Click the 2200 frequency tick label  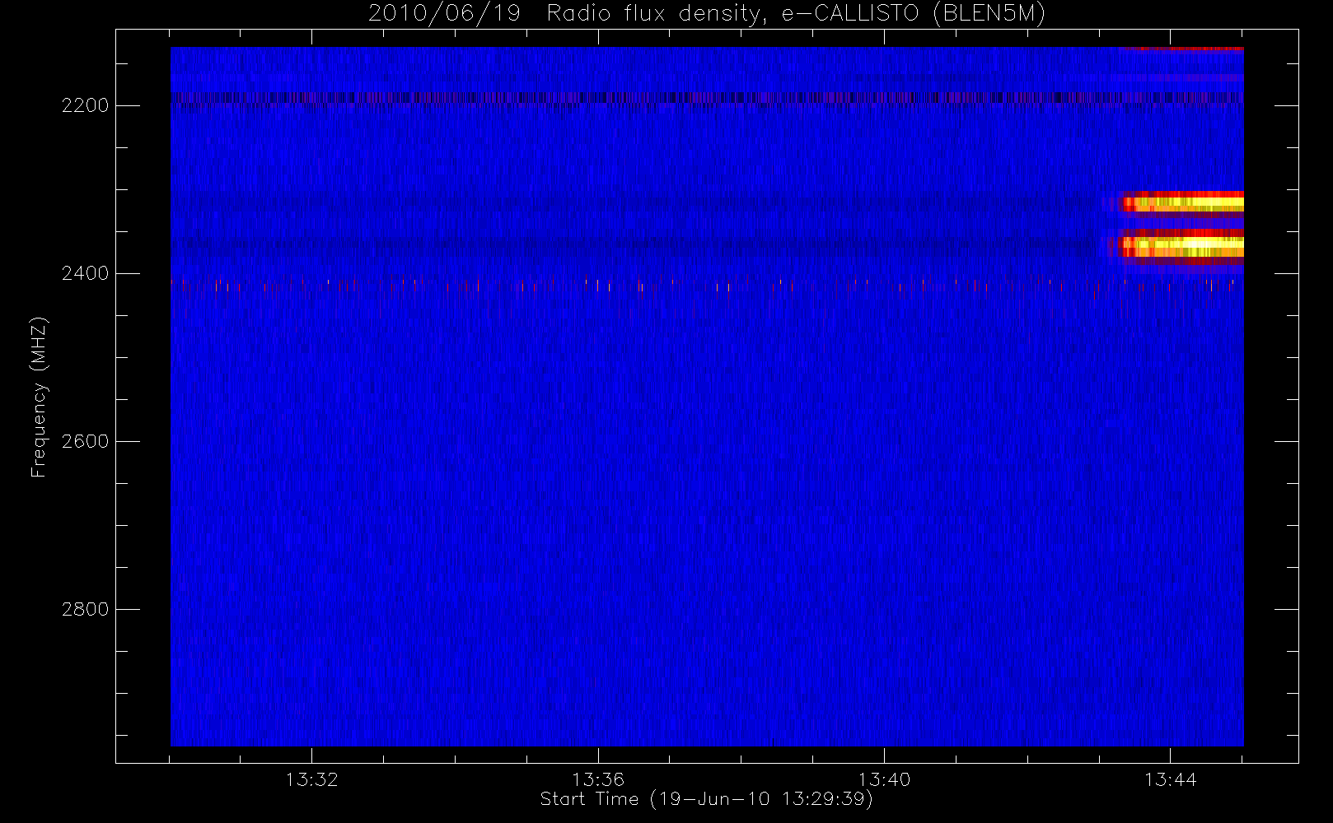pos(85,105)
